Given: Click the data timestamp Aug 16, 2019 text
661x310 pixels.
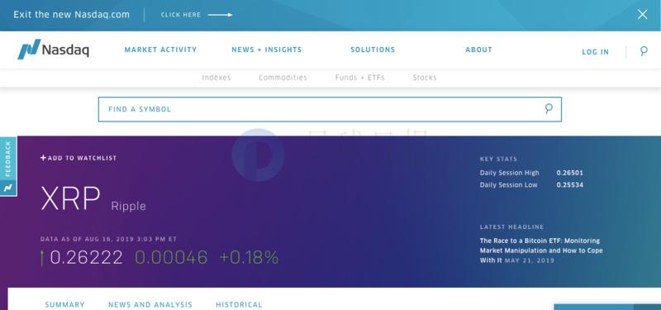Looking at the screenshot, I should point(108,239).
